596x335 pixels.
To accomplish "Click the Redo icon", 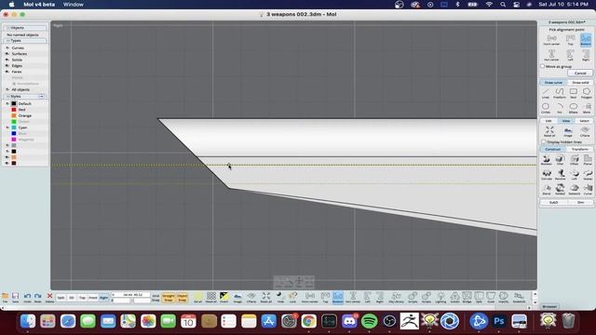I will 38,298.
